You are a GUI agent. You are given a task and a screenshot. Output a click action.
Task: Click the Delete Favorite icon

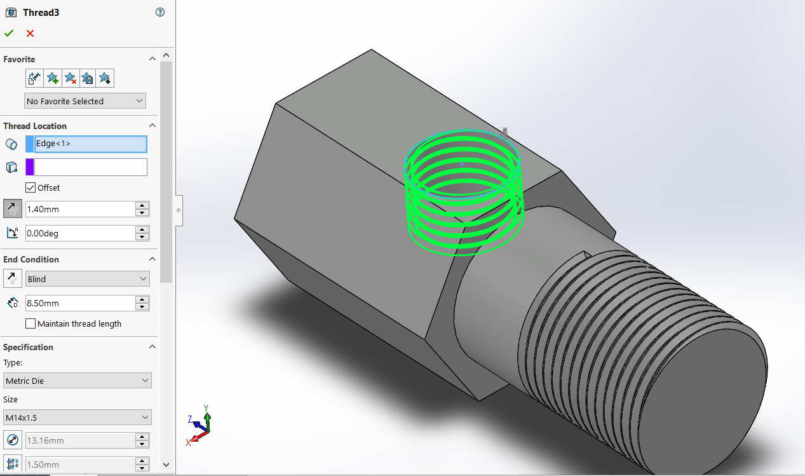pyautogui.click(x=70, y=78)
